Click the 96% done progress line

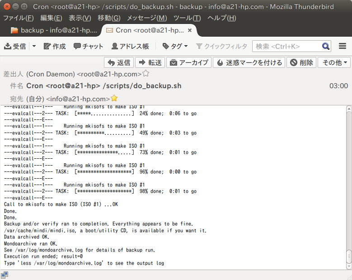point(100,172)
